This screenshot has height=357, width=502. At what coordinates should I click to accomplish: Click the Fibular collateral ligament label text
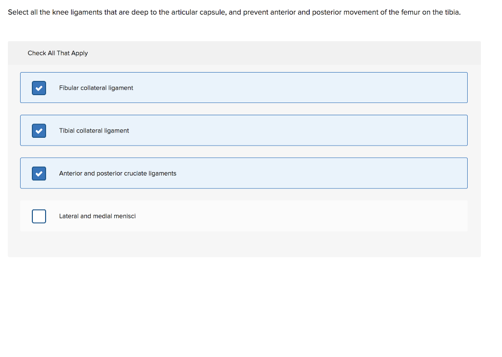point(96,88)
